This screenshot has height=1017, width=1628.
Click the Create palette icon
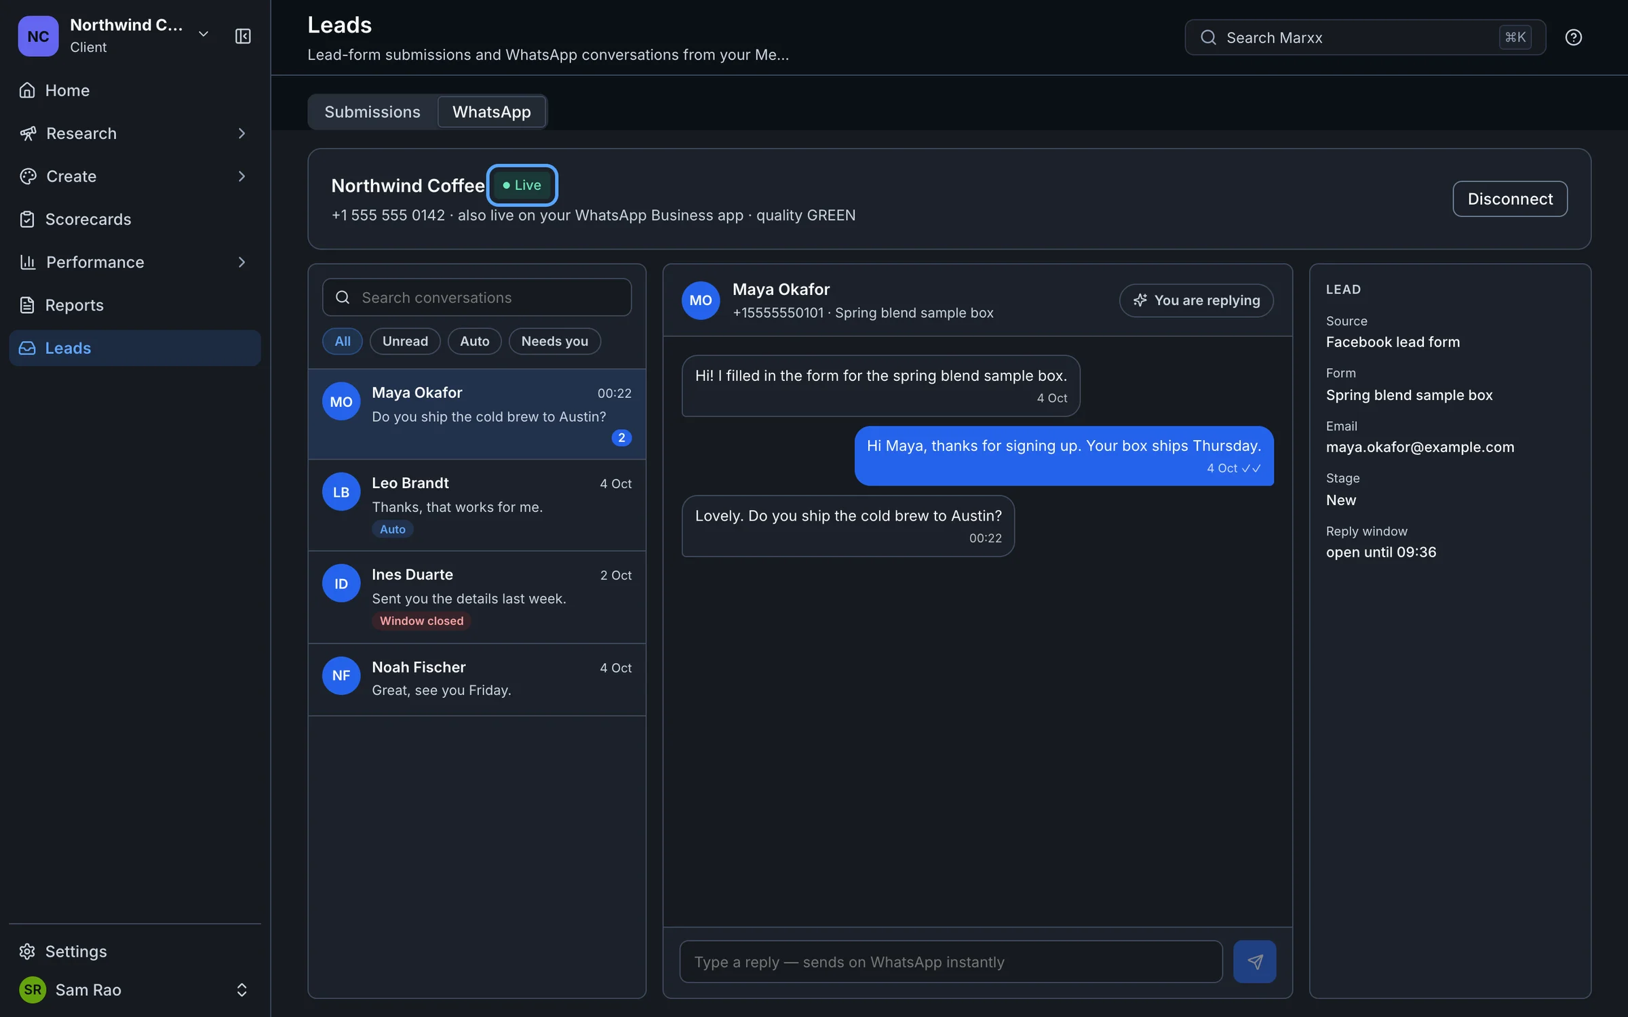coord(27,176)
